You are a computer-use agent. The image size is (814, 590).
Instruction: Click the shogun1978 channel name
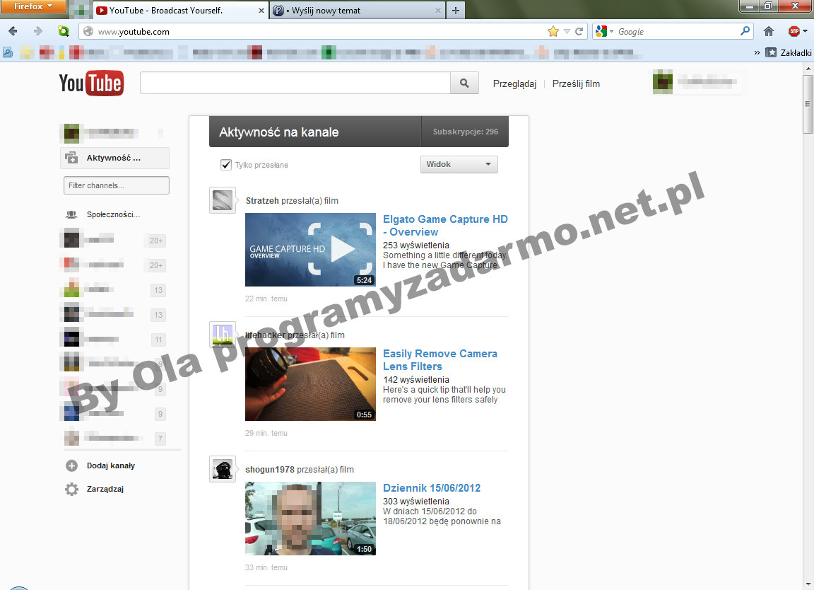point(270,470)
